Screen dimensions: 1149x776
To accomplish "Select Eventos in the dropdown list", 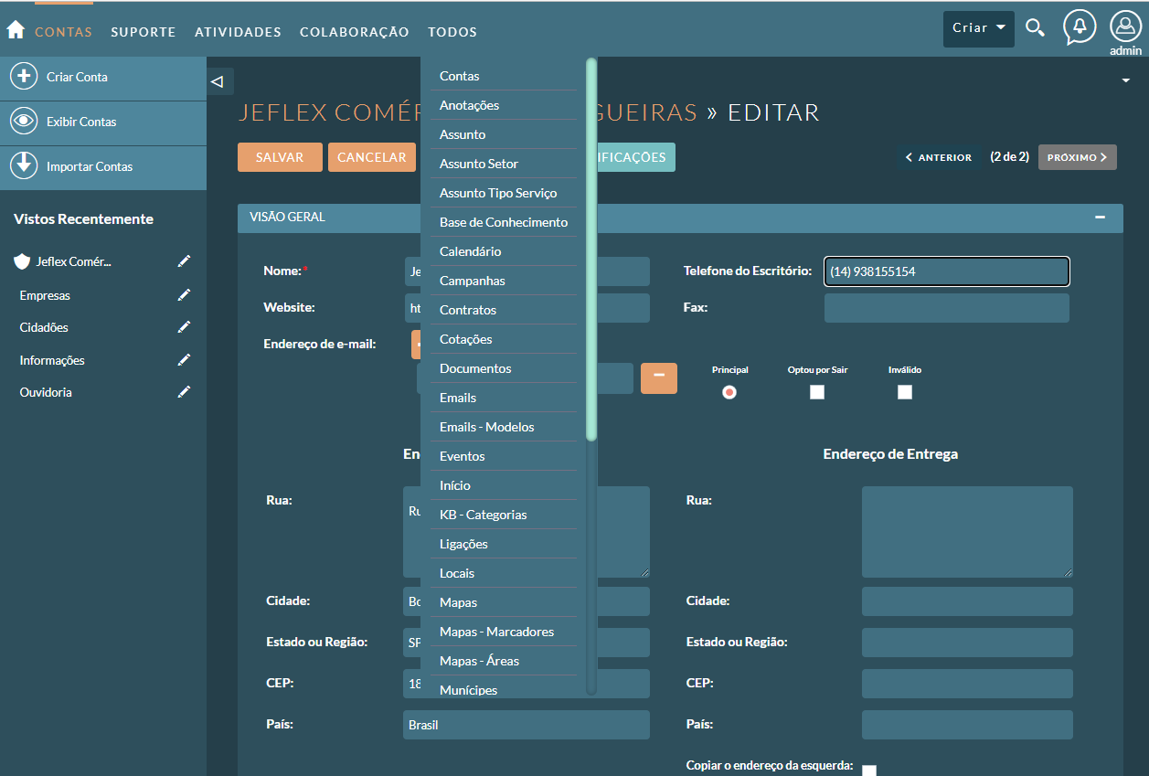I will click(504, 456).
